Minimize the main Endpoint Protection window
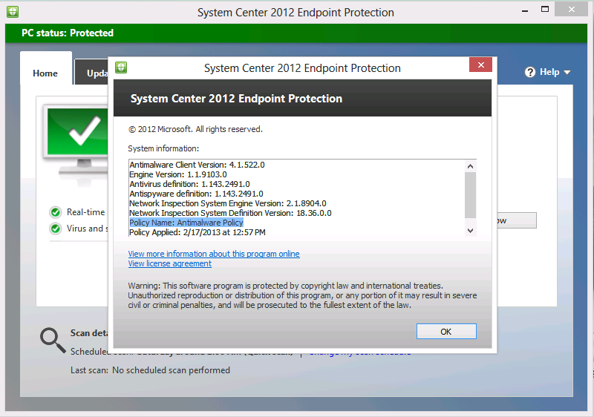Image resolution: width=594 pixels, height=417 pixels. [525, 10]
